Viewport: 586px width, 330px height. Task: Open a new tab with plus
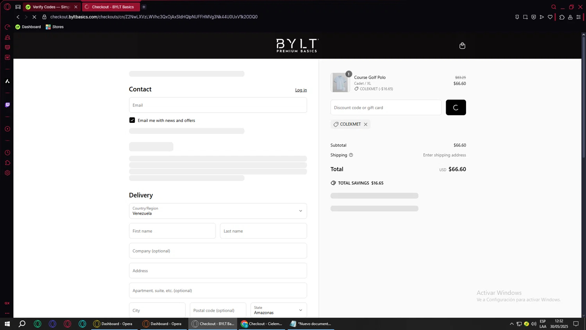pyautogui.click(x=144, y=7)
